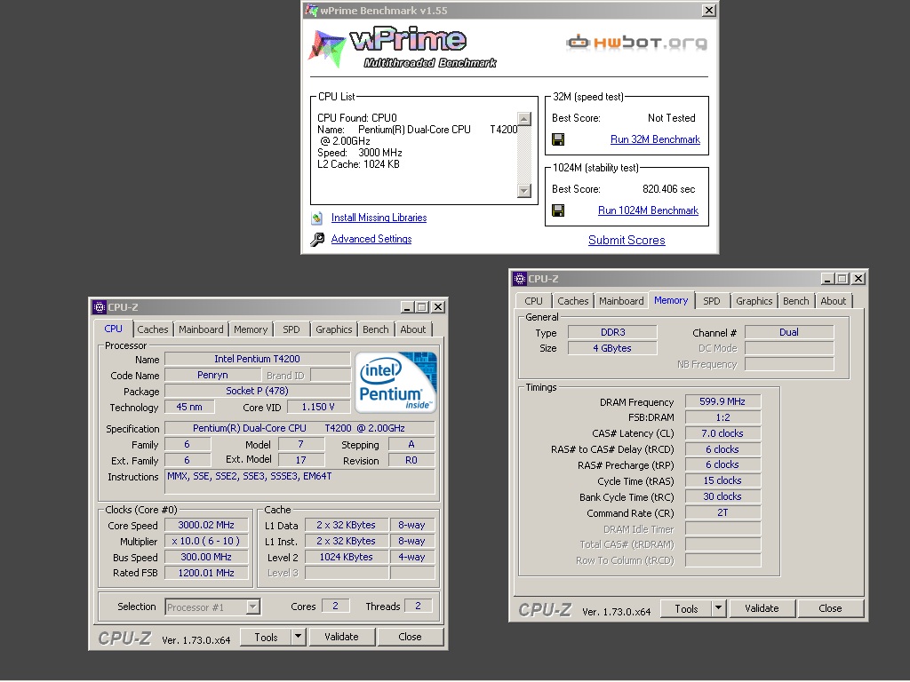910x682 pixels.
Task: Open Graphics tab in right CPU-Z
Action: [x=754, y=301]
